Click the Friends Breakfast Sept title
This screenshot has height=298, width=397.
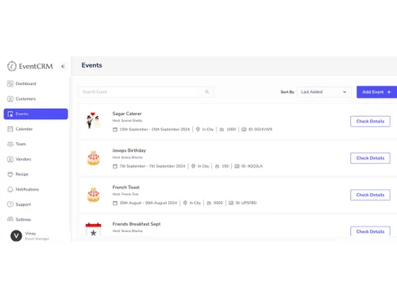tap(137, 224)
